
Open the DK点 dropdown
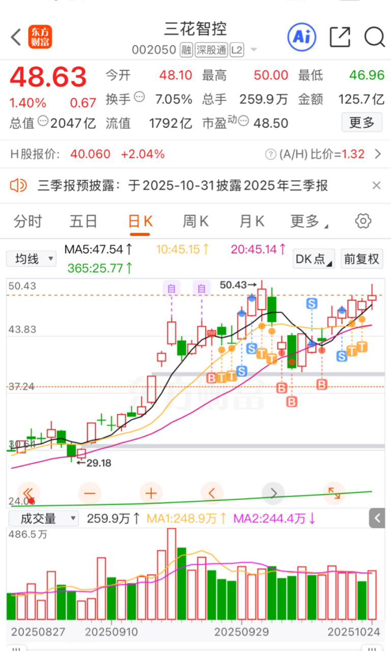tap(314, 259)
